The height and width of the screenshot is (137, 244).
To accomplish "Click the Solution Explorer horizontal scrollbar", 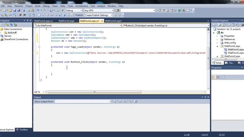I will point(226,59).
